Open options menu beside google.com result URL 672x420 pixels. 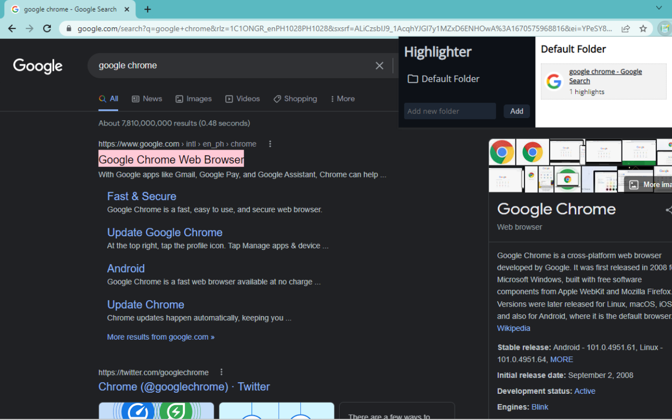tap(270, 144)
